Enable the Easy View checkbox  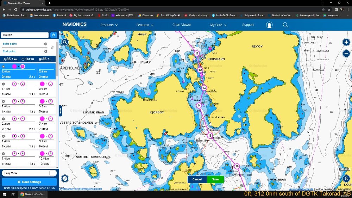pyautogui.click(x=52, y=173)
